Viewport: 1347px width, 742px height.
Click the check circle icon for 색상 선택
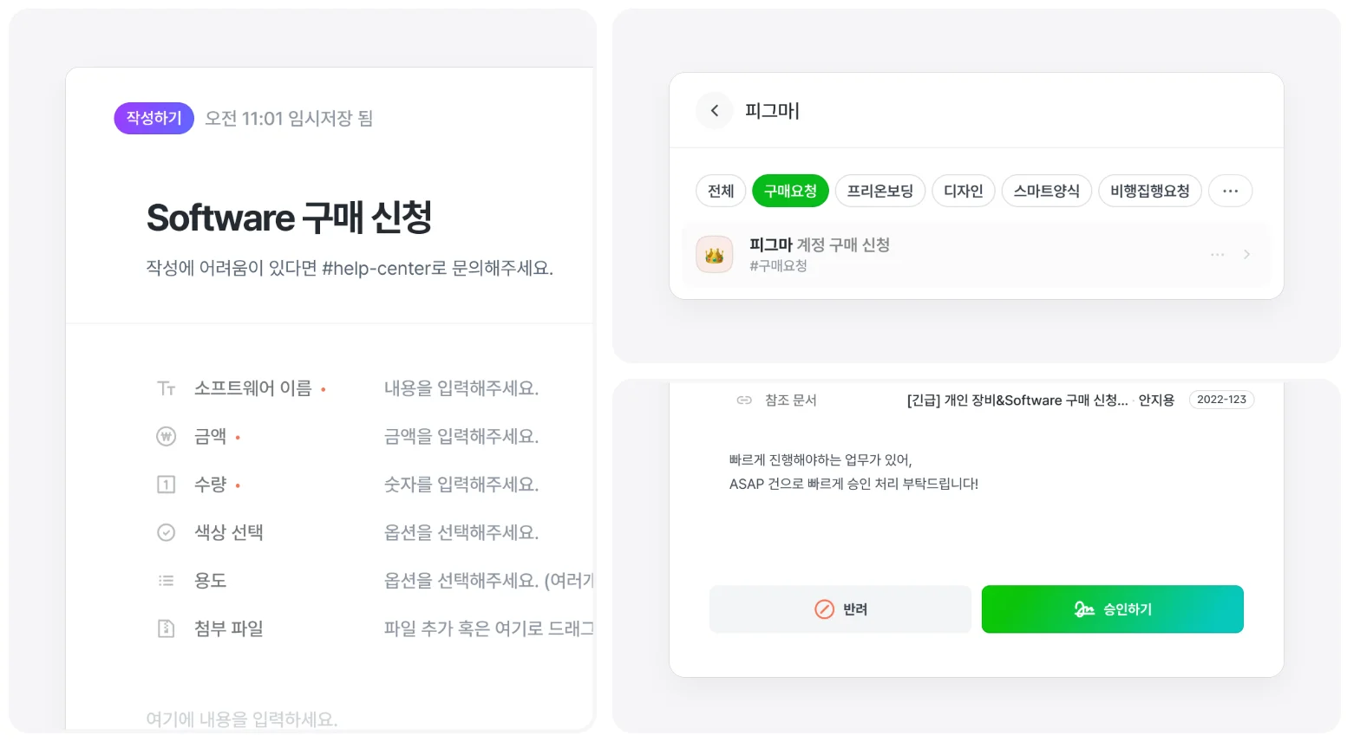pos(167,532)
